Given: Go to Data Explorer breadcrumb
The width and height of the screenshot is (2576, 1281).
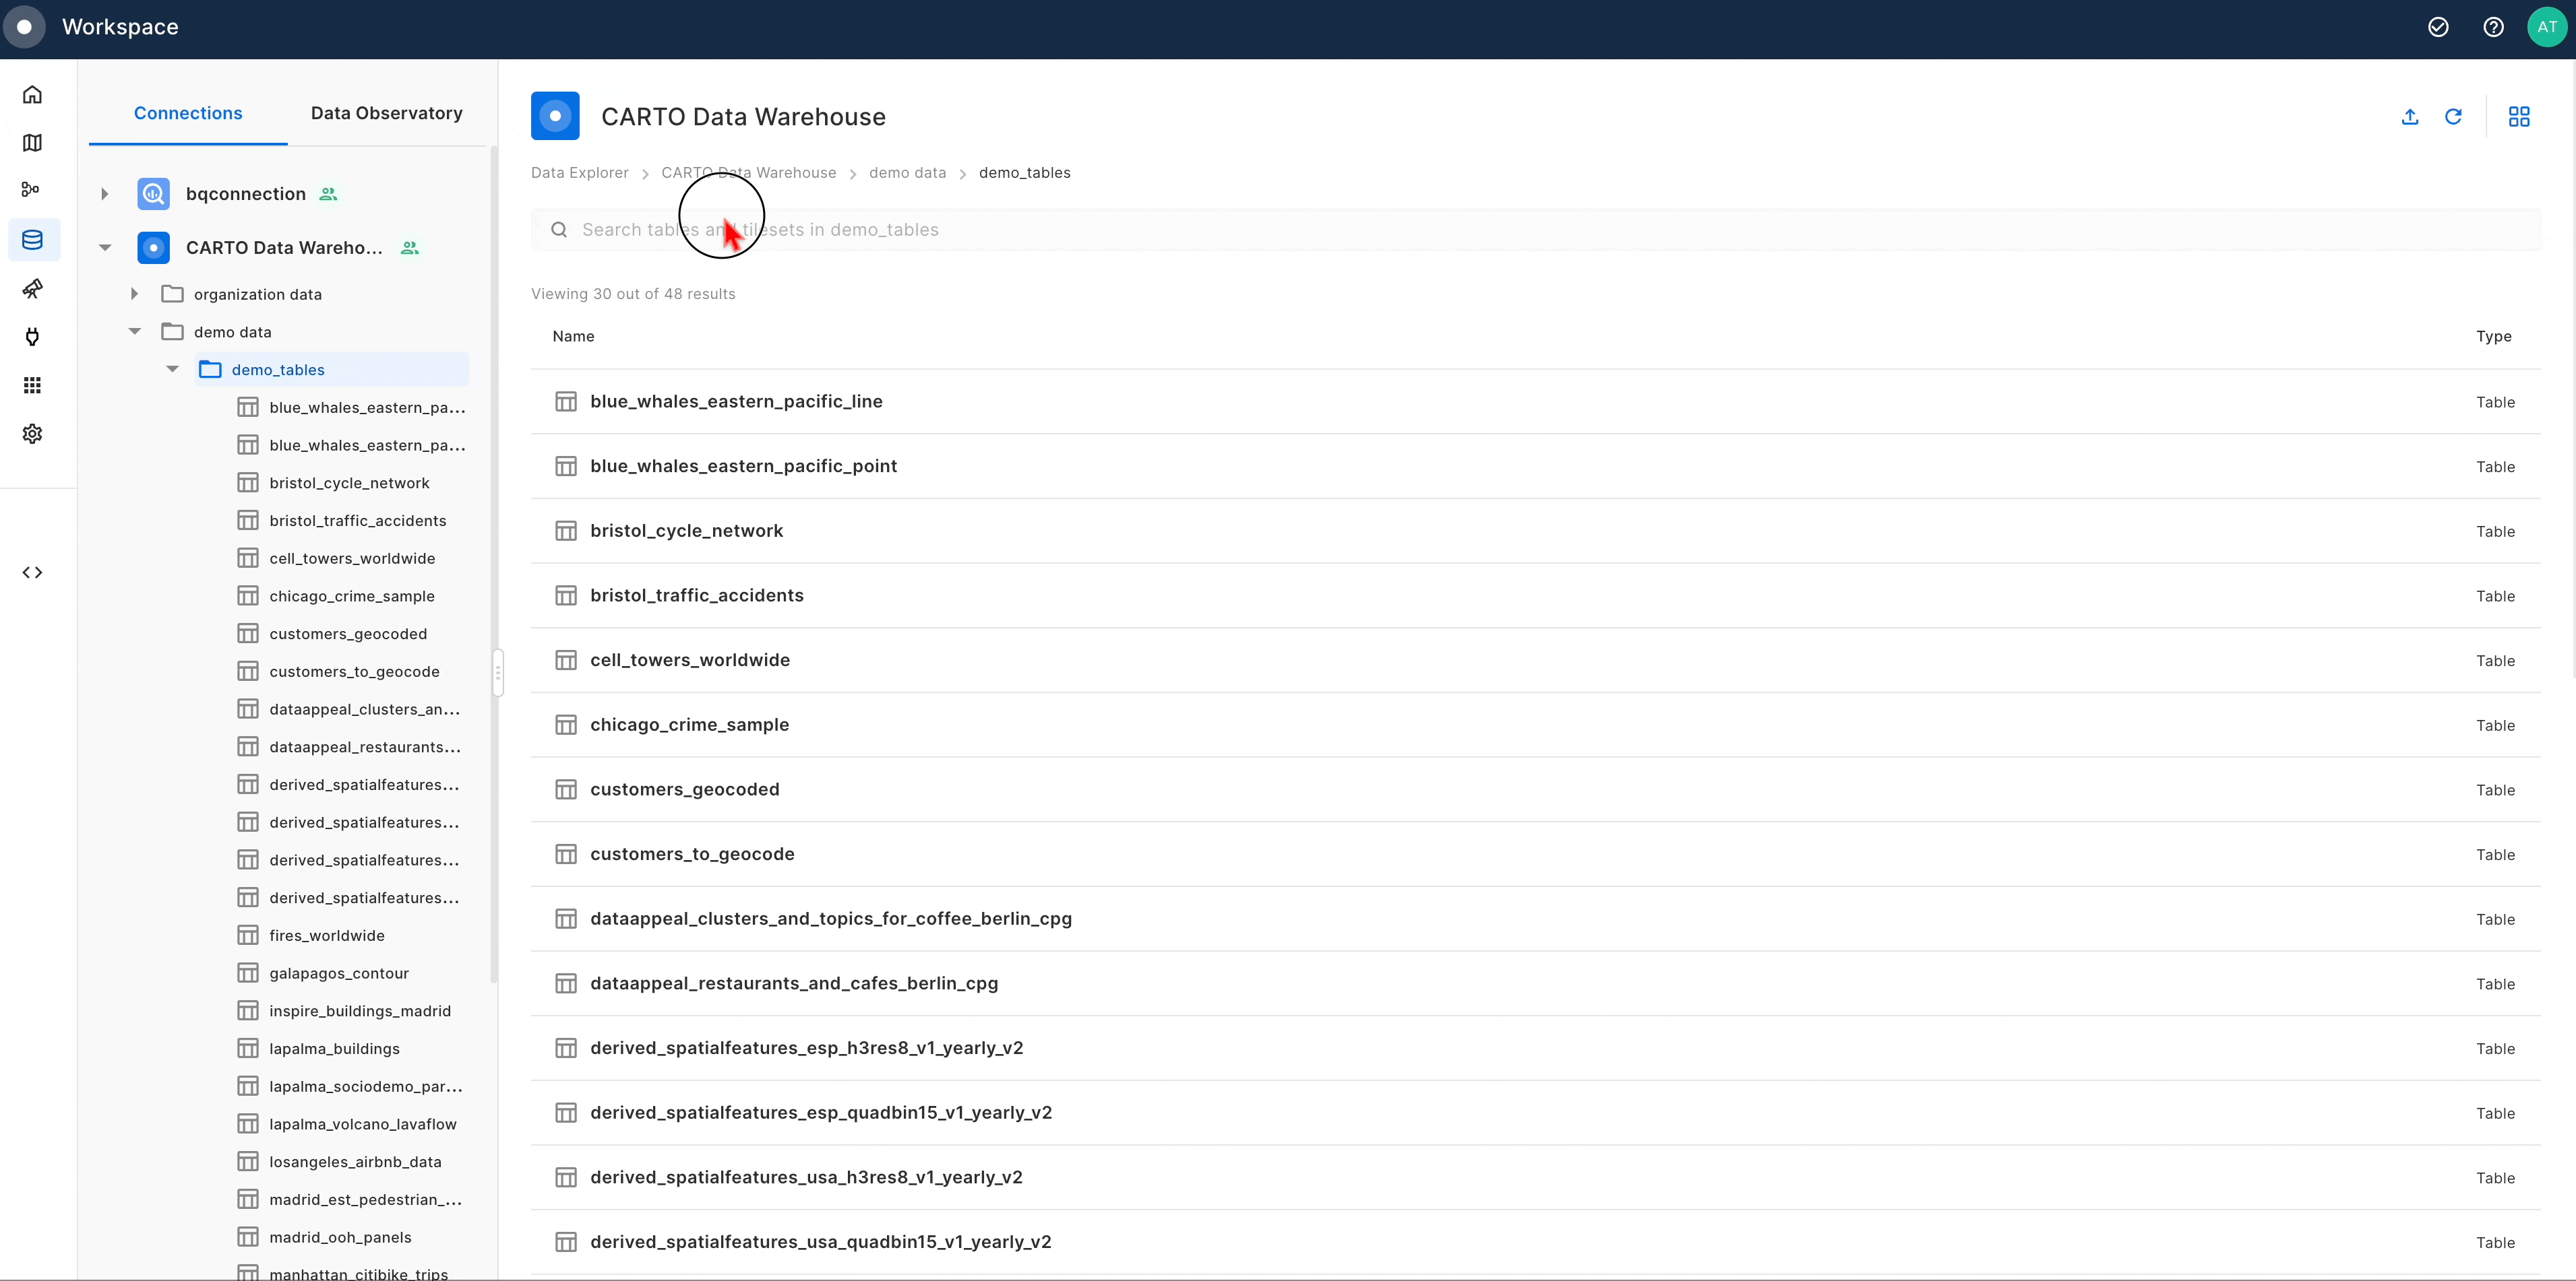Looking at the screenshot, I should point(580,173).
